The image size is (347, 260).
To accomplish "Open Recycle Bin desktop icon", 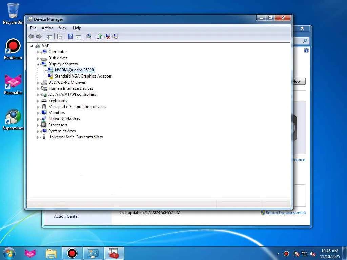I will (x=13, y=13).
